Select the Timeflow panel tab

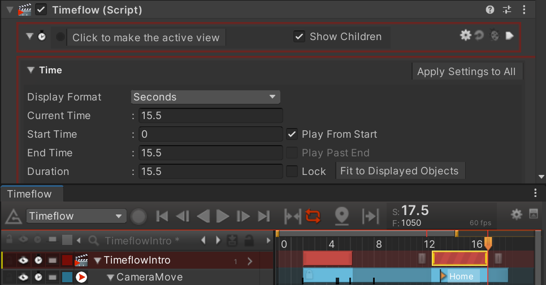click(29, 194)
